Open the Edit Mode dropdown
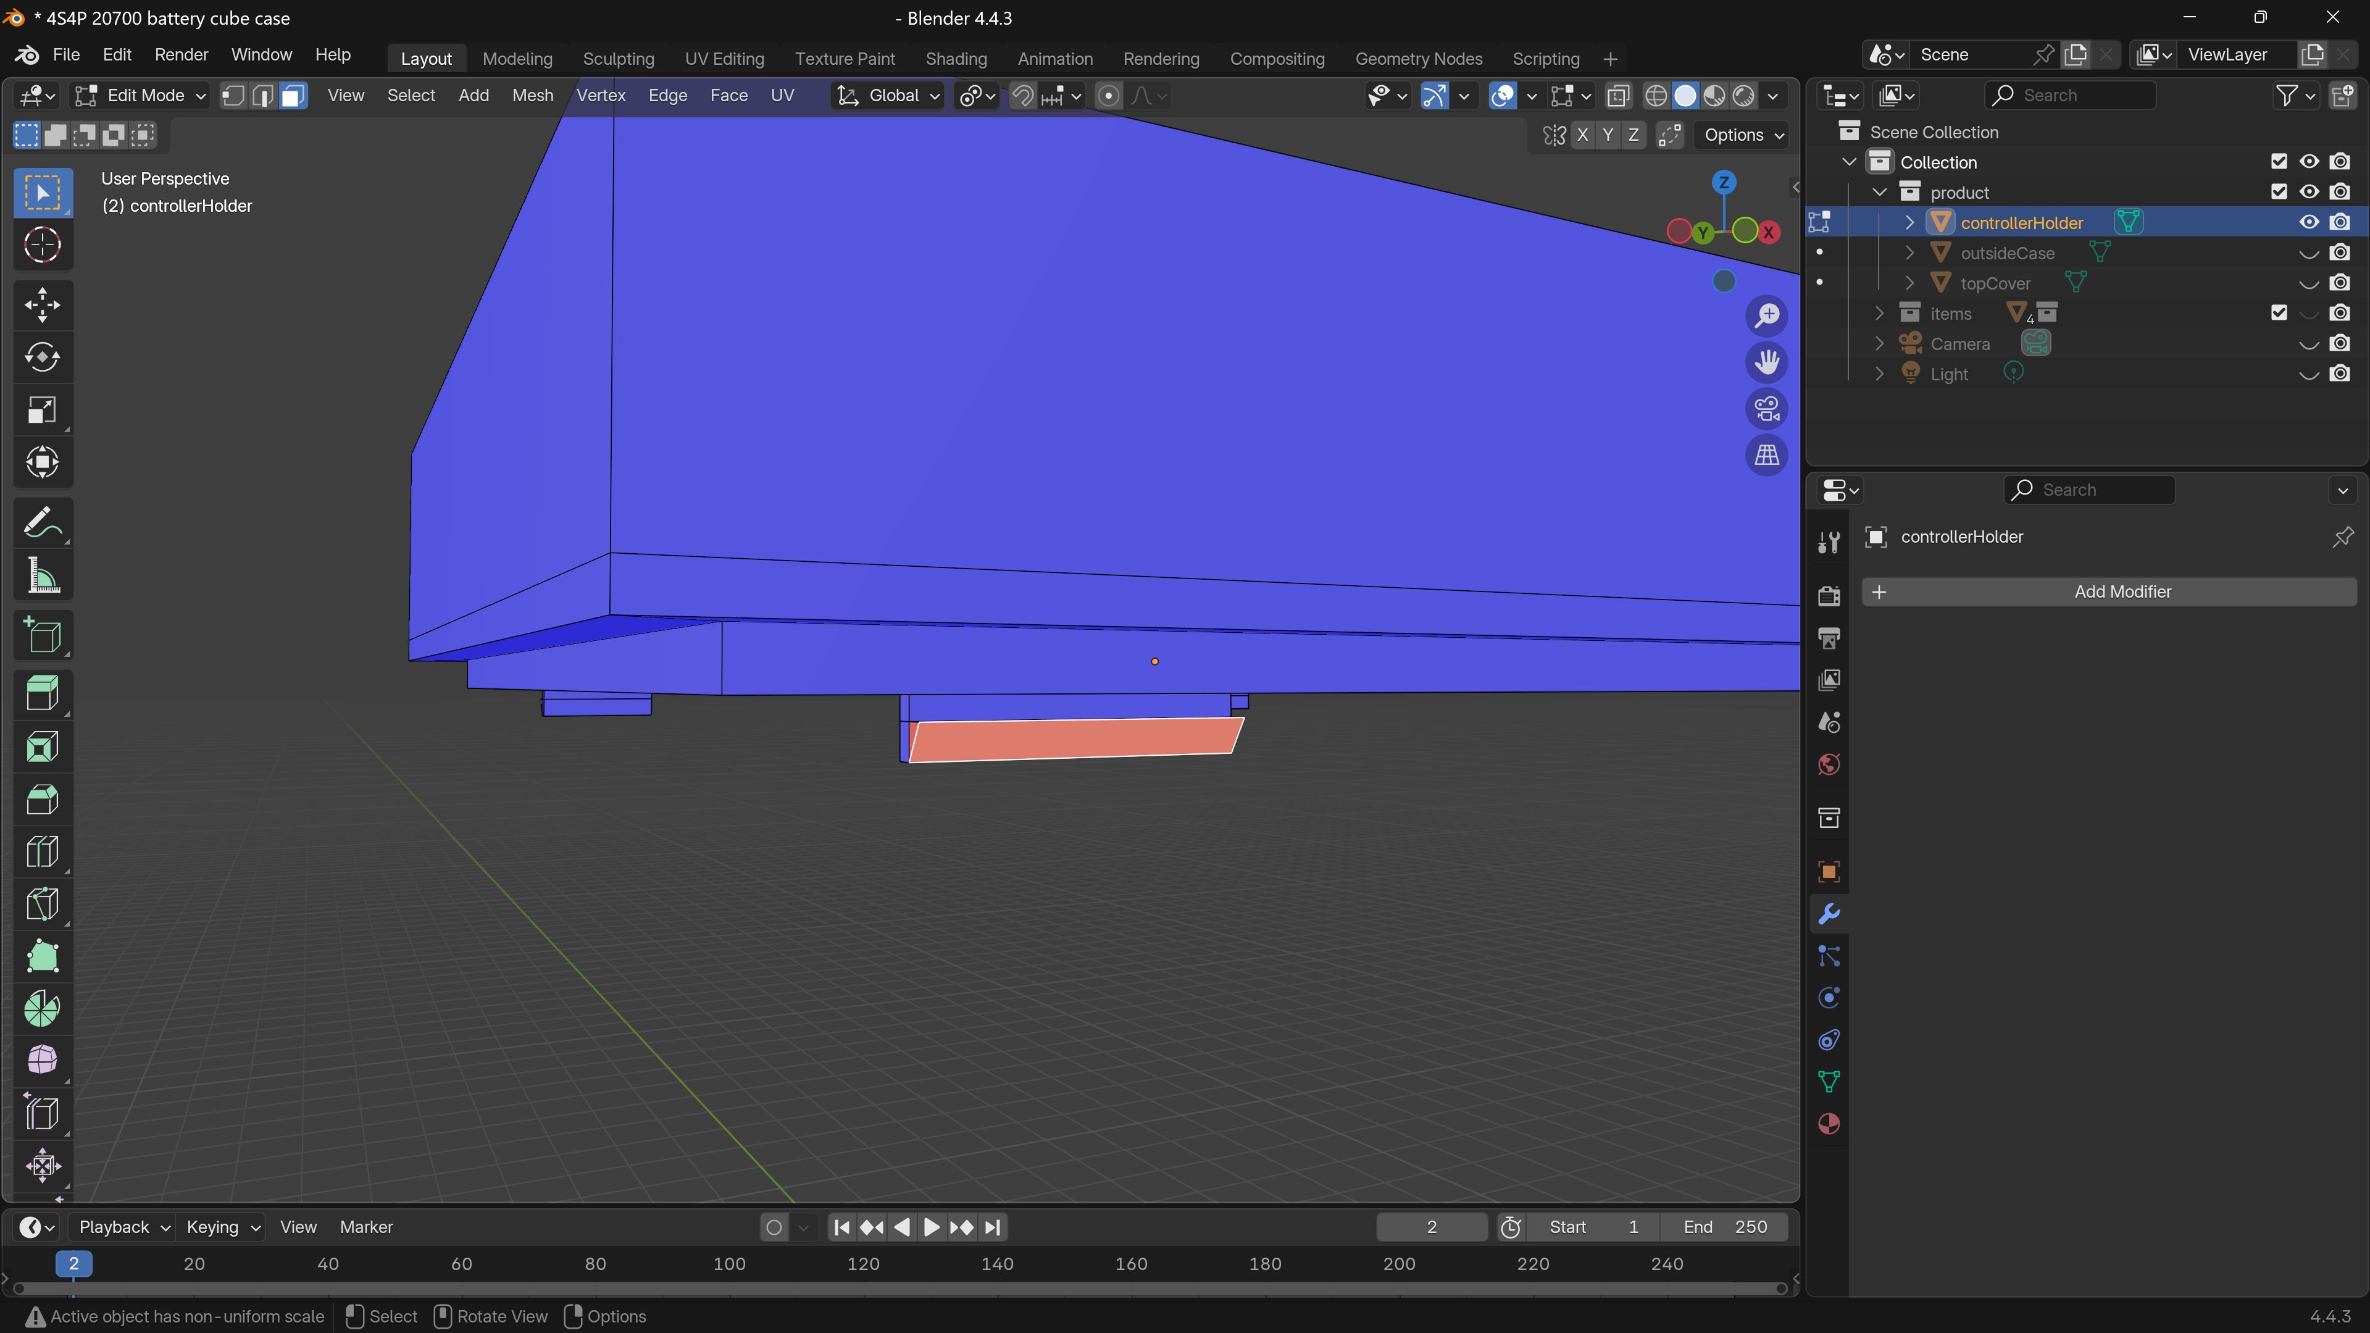This screenshot has width=2370, height=1333. (x=141, y=96)
